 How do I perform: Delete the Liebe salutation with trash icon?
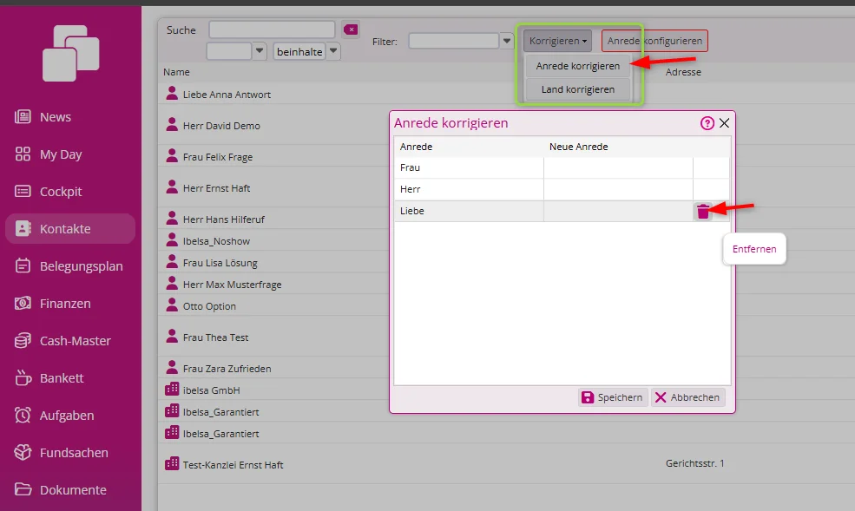(703, 212)
